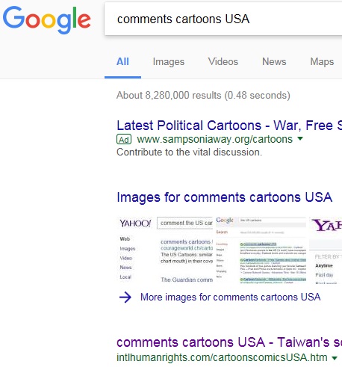The height and width of the screenshot is (367, 342).
Task: Click the Google logo
Action: pyautogui.click(x=47, y=20)
